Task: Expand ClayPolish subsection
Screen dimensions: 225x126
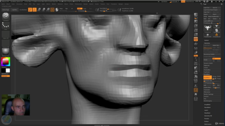Action: pyautogui.click(x=207, y=72)
